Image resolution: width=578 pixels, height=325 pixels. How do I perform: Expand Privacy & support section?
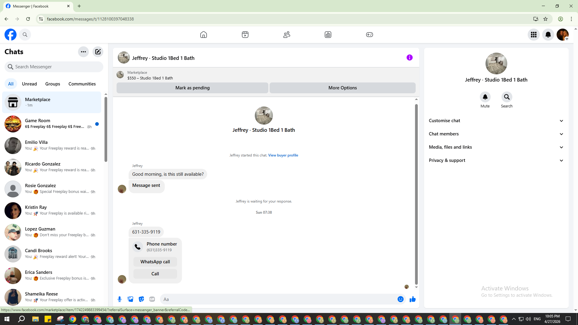(496, 160)
